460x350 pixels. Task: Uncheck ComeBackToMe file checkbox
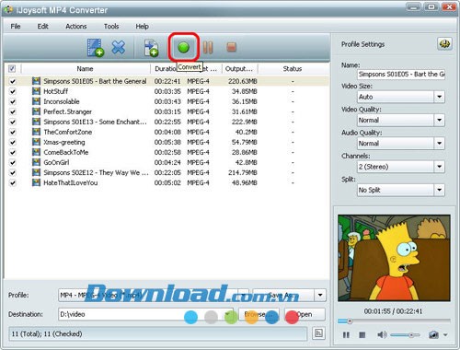tap(13, 152)
